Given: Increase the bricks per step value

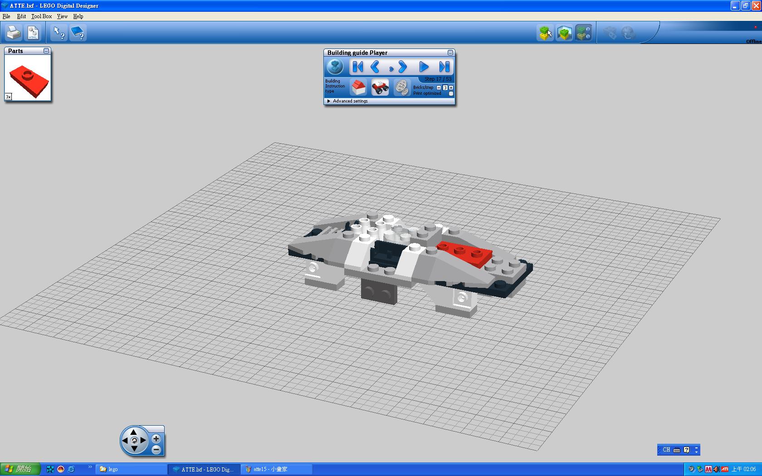Looking at the screenshot, I should 451,87.
